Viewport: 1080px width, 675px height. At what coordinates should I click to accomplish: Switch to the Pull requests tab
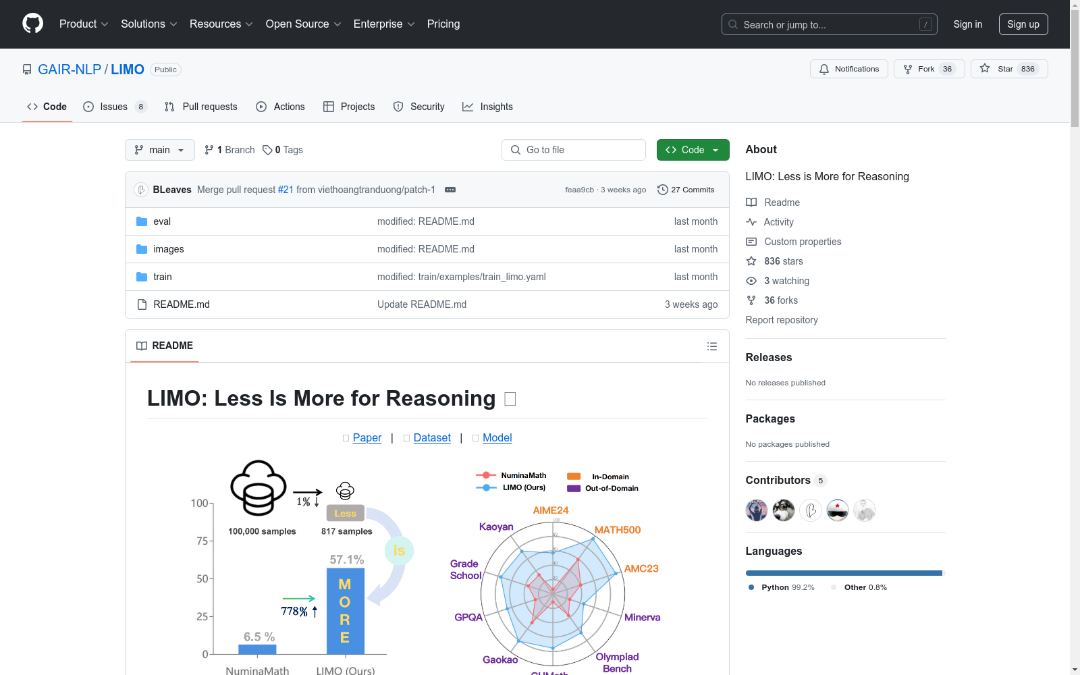tap(200, 107)
